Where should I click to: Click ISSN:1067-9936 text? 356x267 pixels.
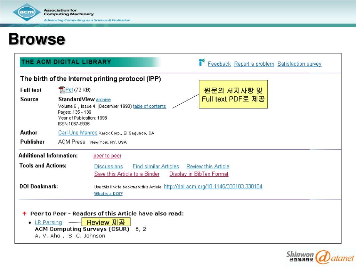click(74, 124)
